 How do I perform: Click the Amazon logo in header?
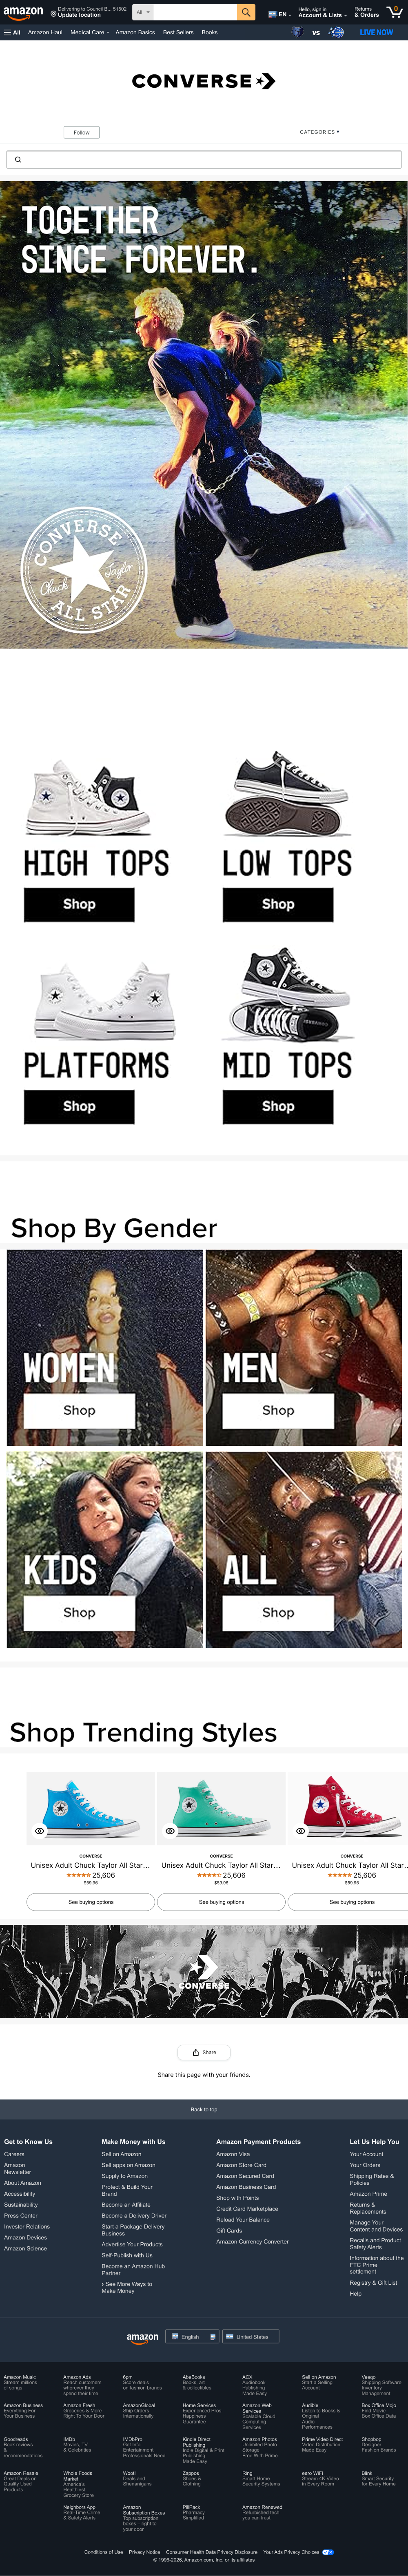[x=23, y=12]
